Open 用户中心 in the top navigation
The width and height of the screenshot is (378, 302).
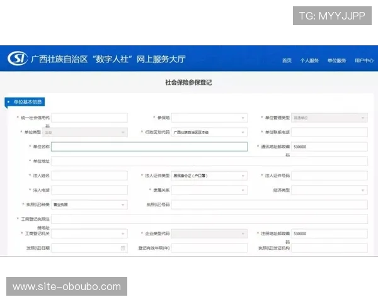(x=364, y=60)
